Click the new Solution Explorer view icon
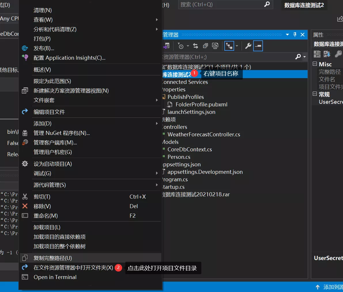This screenshot has width=343, height=292. point(25,91)
